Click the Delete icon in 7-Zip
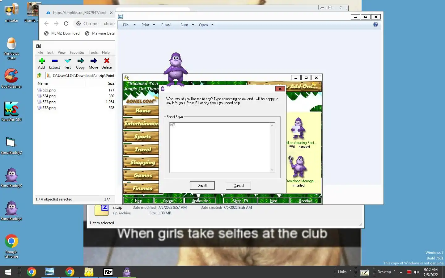 point(107,61)
